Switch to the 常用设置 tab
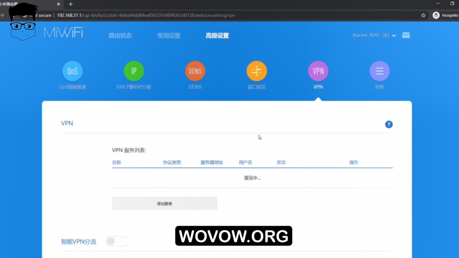459x258 pixels. click(x=169, y=35)
